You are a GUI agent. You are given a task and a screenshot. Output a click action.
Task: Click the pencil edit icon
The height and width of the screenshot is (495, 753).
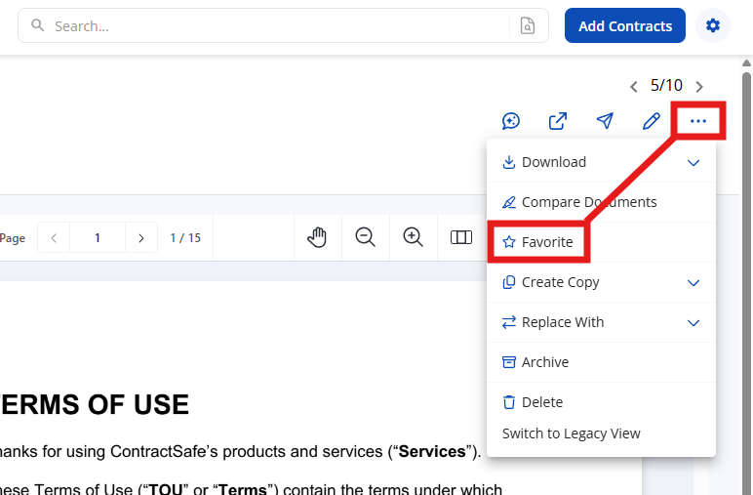[652, 121]
